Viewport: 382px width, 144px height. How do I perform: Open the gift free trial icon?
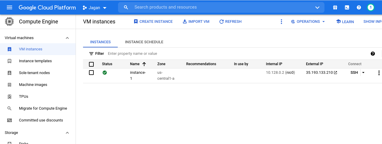[x=335, y=7]
